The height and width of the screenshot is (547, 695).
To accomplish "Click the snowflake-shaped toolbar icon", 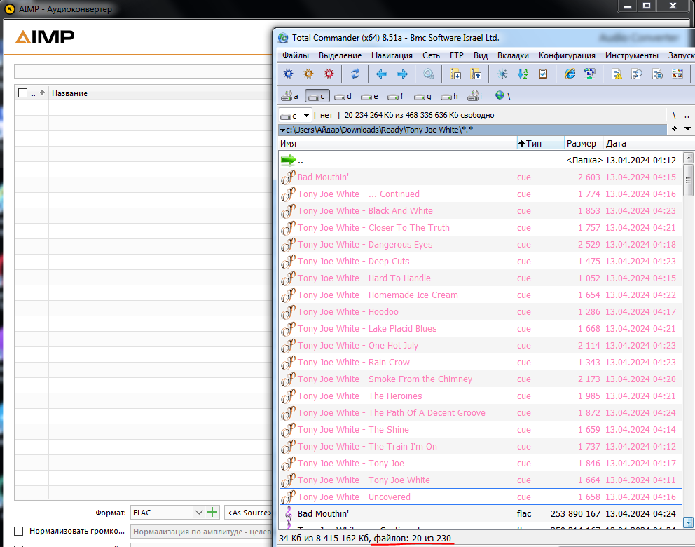I will tap(502, 74).
